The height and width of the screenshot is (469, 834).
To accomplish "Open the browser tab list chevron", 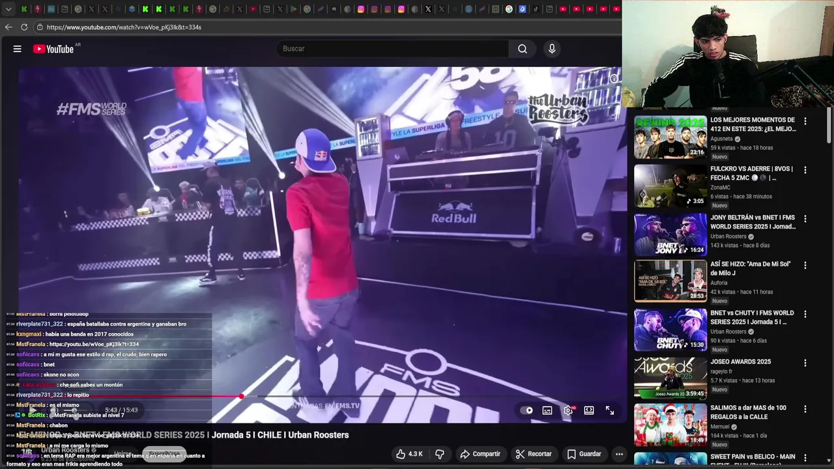I will (x=8, y=9).
